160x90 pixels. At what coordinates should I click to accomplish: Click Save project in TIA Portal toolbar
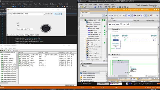(89, 7)
